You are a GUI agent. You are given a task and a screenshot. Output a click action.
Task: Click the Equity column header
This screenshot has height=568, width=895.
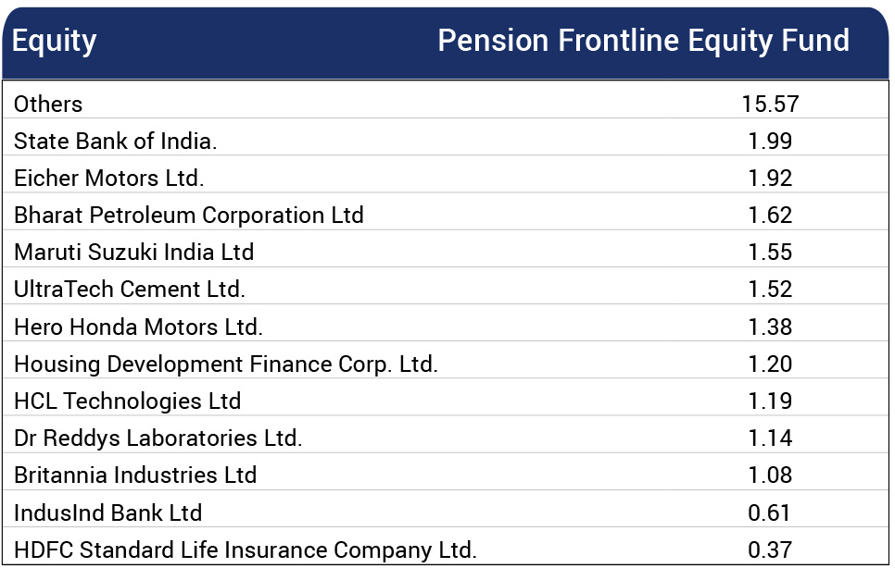55,42
